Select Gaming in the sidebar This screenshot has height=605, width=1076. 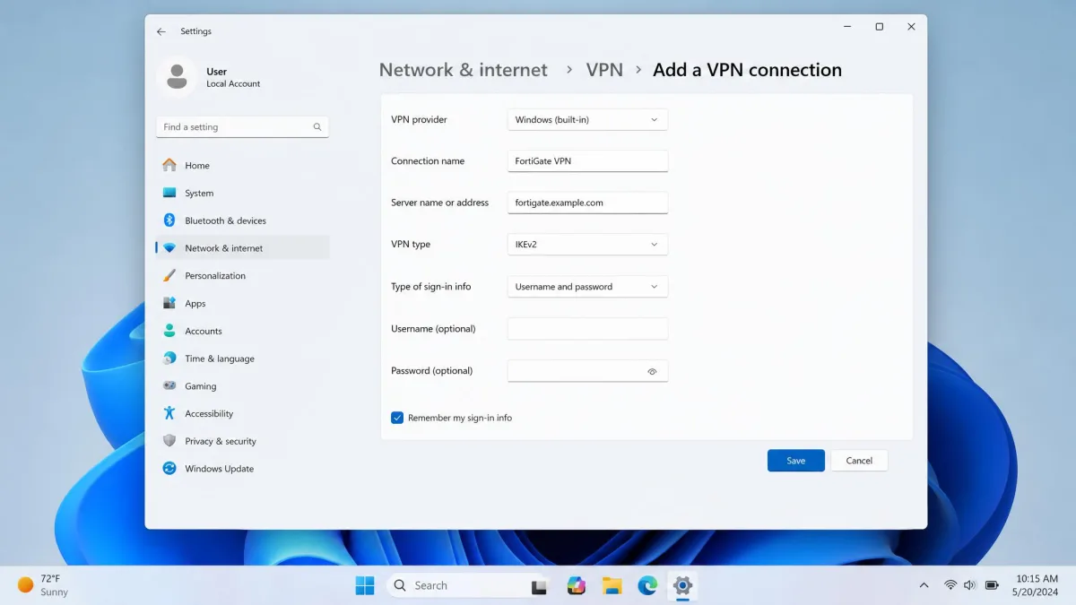click(242, 386)
